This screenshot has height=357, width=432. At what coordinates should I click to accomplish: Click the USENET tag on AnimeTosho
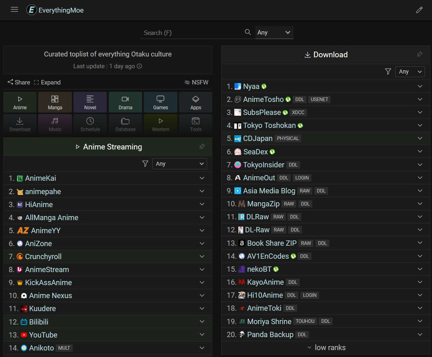319,100
